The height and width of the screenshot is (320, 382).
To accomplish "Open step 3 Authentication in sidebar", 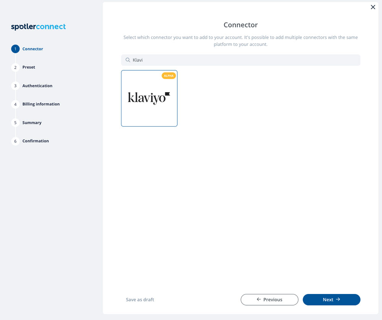I will click(37, 86).
